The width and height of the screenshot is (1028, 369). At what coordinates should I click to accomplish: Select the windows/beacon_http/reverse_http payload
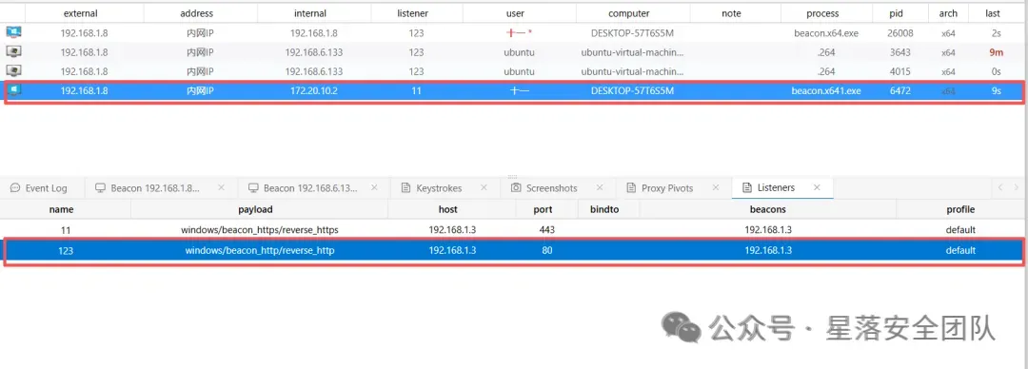[260, 250]
